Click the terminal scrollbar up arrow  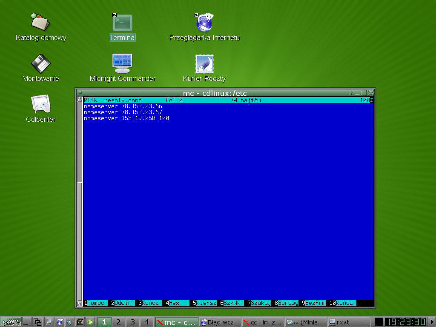[80, 100]
